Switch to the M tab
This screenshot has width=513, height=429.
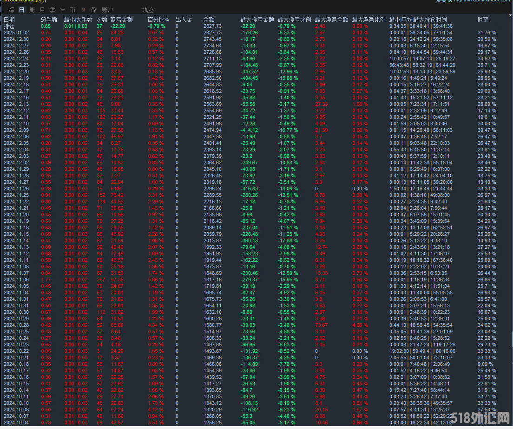click(83, 10)
